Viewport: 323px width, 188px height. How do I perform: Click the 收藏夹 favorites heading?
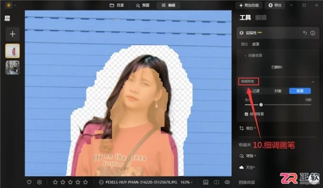(x=245, y=145)
